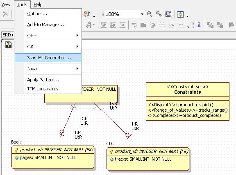Expand the Java submenu arrow

77,69
